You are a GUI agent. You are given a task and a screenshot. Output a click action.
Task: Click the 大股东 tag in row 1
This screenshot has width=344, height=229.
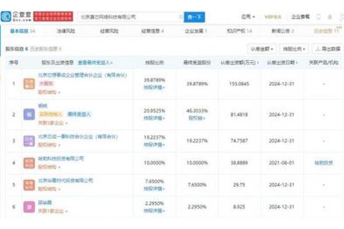(46, 84)
